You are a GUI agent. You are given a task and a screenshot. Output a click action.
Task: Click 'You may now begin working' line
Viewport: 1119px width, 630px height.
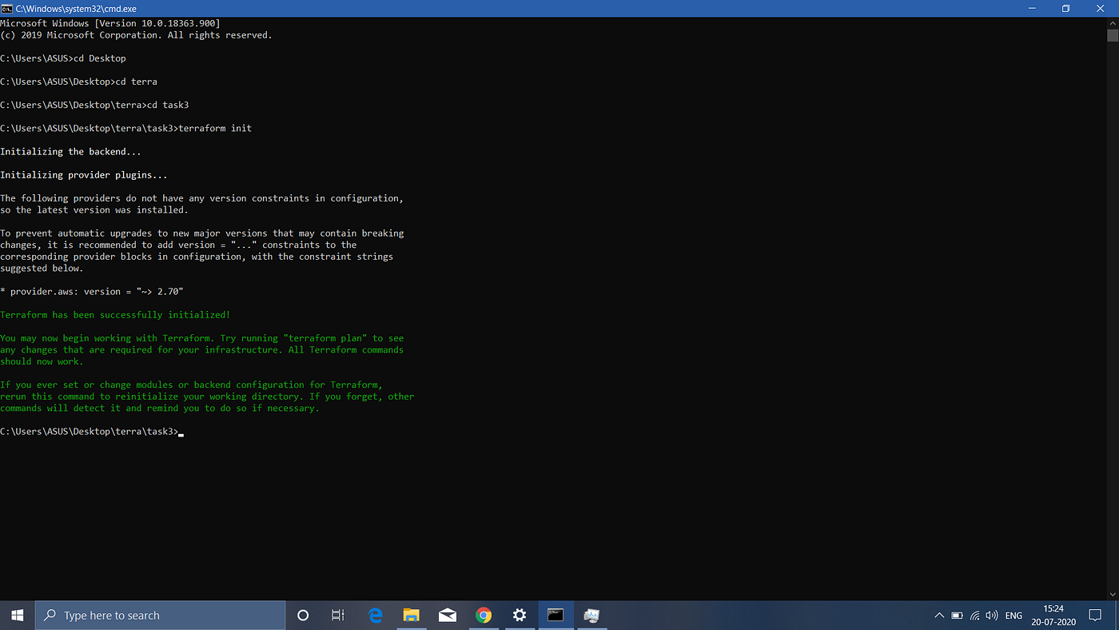202,338
